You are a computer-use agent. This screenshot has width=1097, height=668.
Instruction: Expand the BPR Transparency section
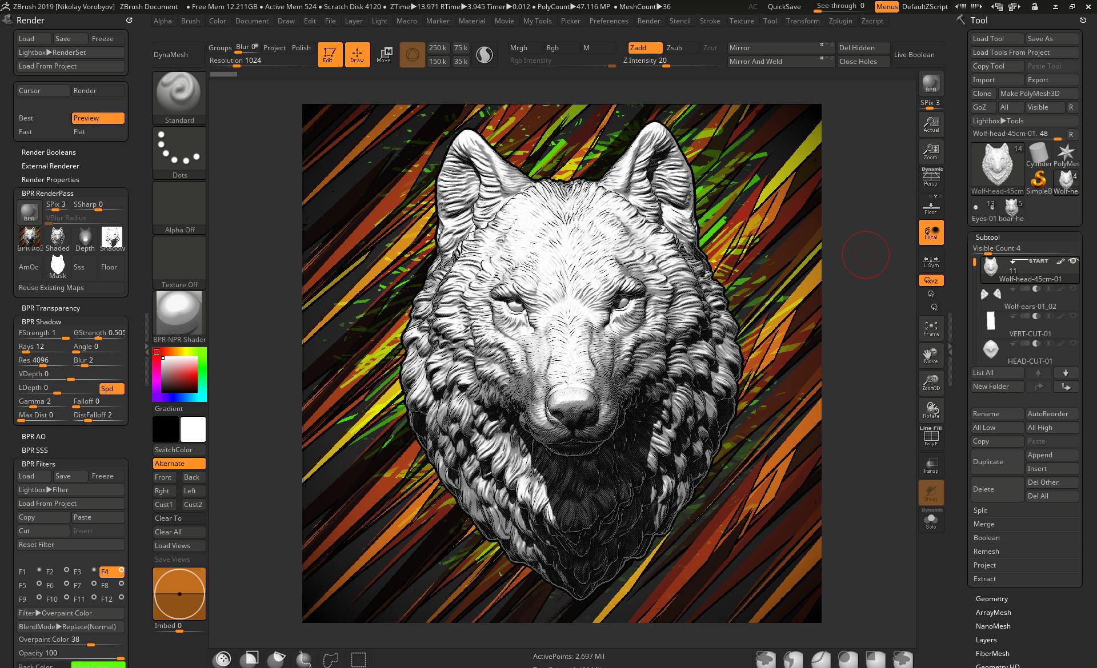coord(51,308)
